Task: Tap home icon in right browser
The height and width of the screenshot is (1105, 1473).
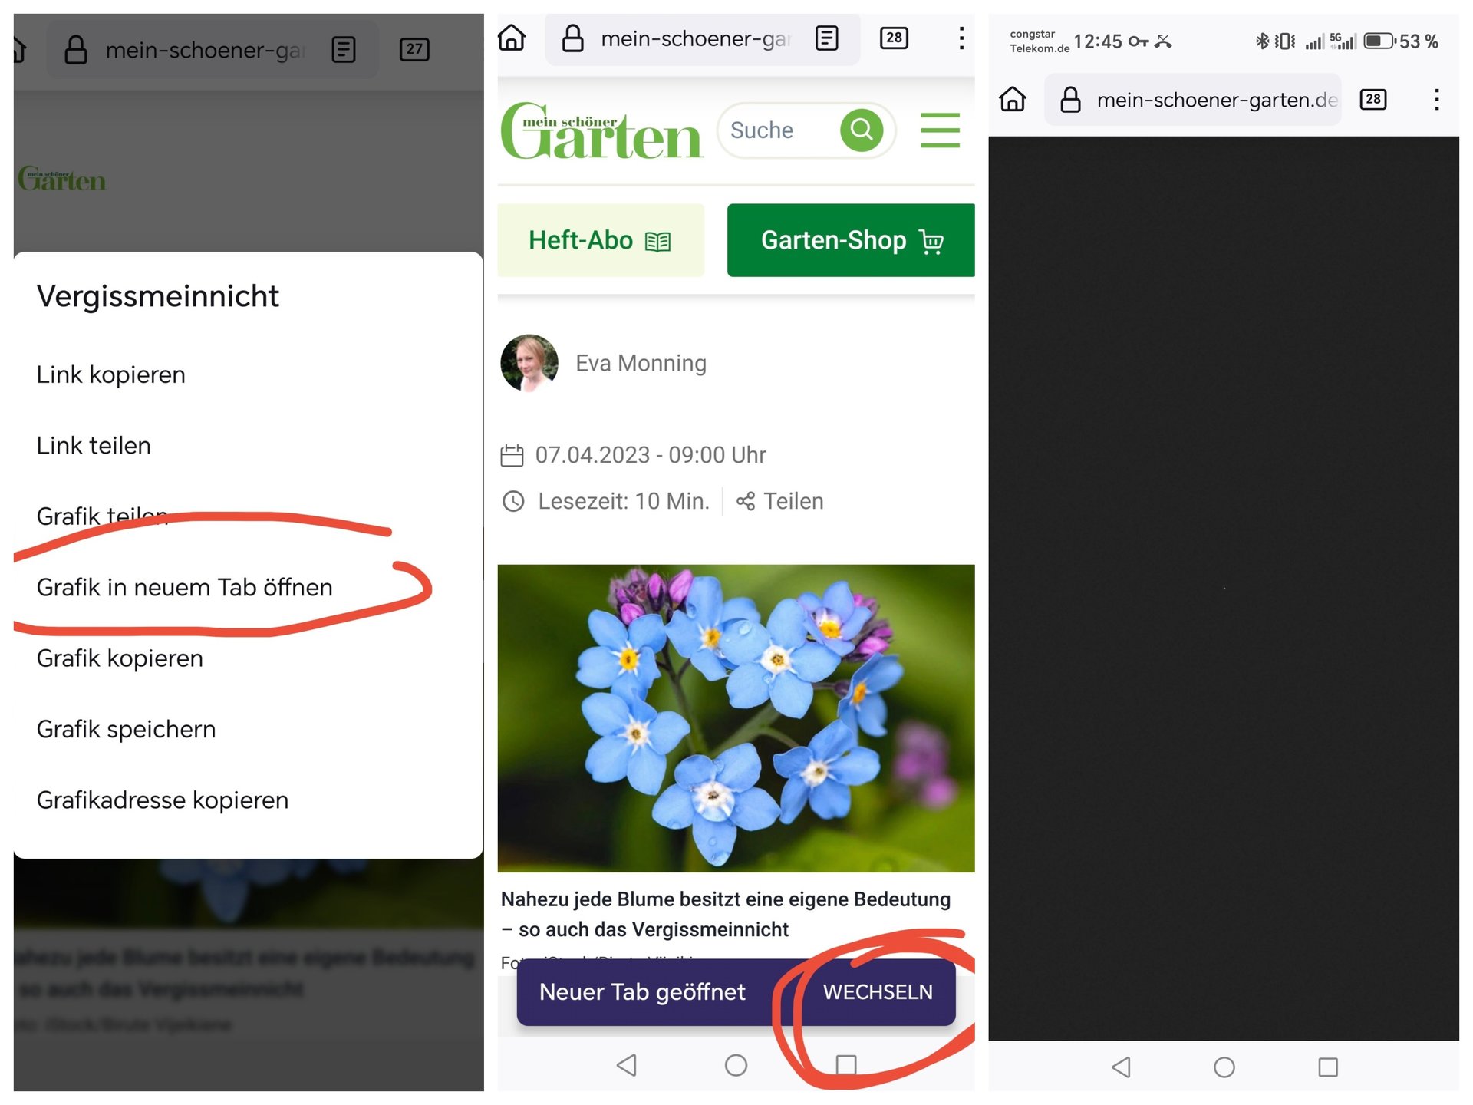Action: (x=1012, y=100)
